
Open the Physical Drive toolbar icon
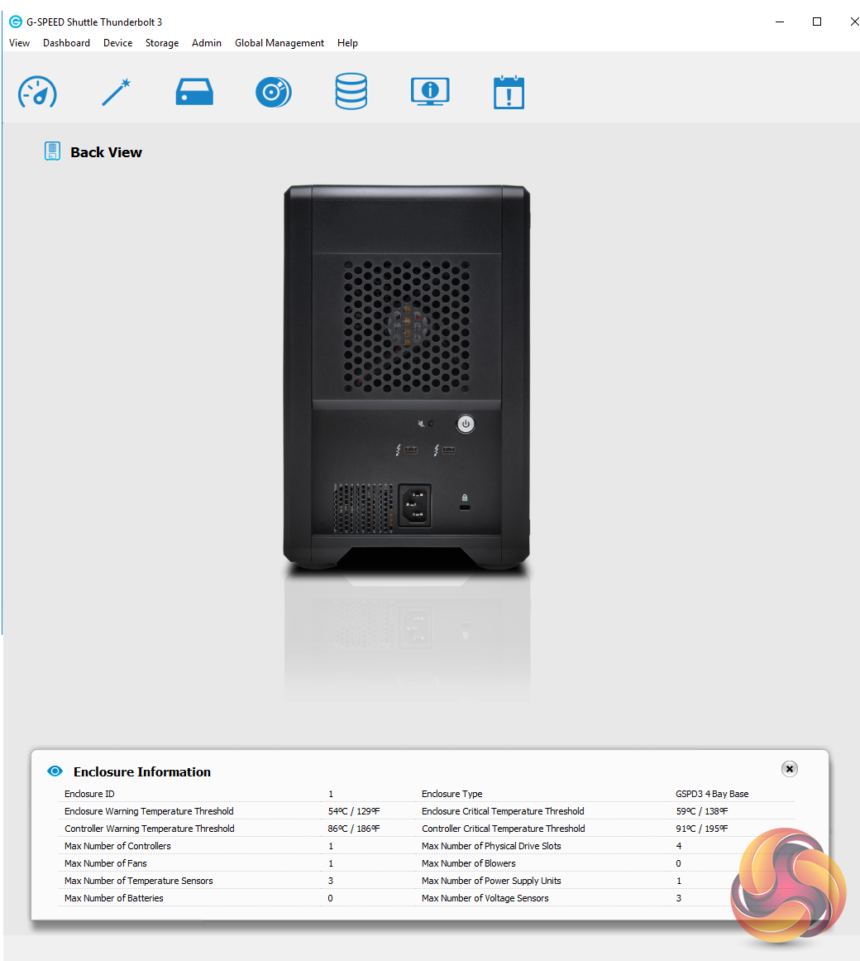194,92
